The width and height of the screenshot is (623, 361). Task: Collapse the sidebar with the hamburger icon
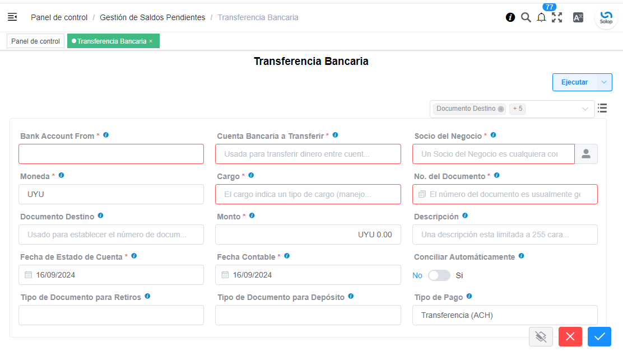tap(12, 17)
